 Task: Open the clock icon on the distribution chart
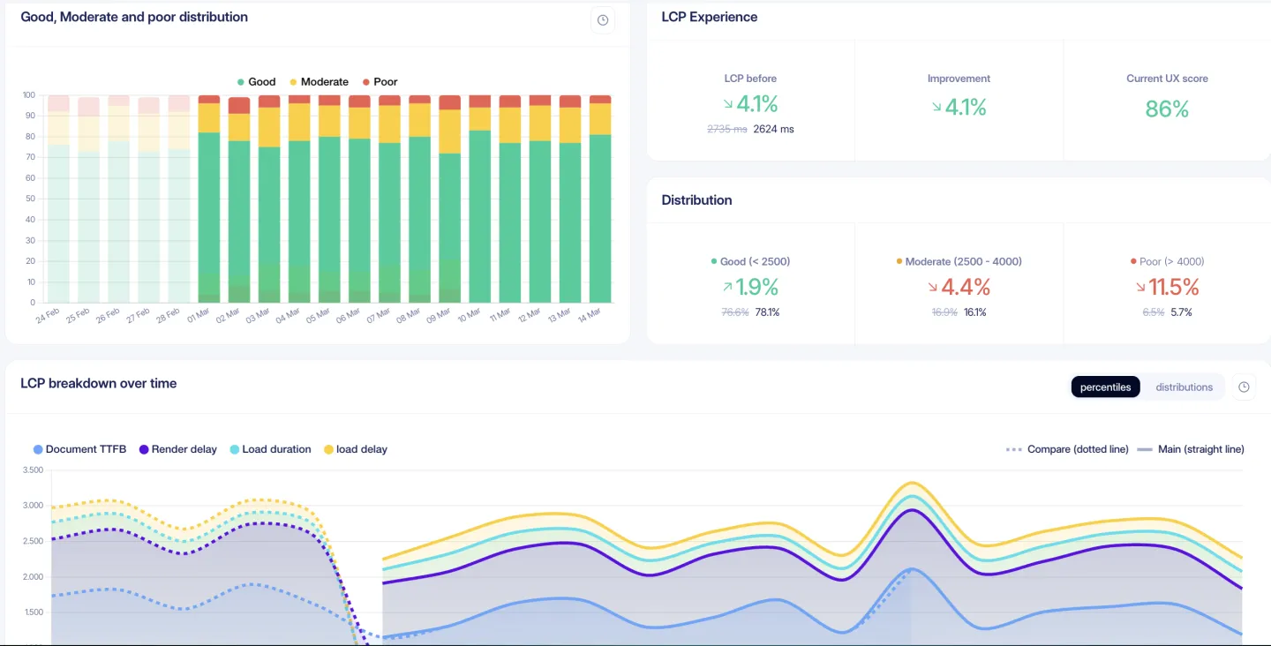(603, 19)
